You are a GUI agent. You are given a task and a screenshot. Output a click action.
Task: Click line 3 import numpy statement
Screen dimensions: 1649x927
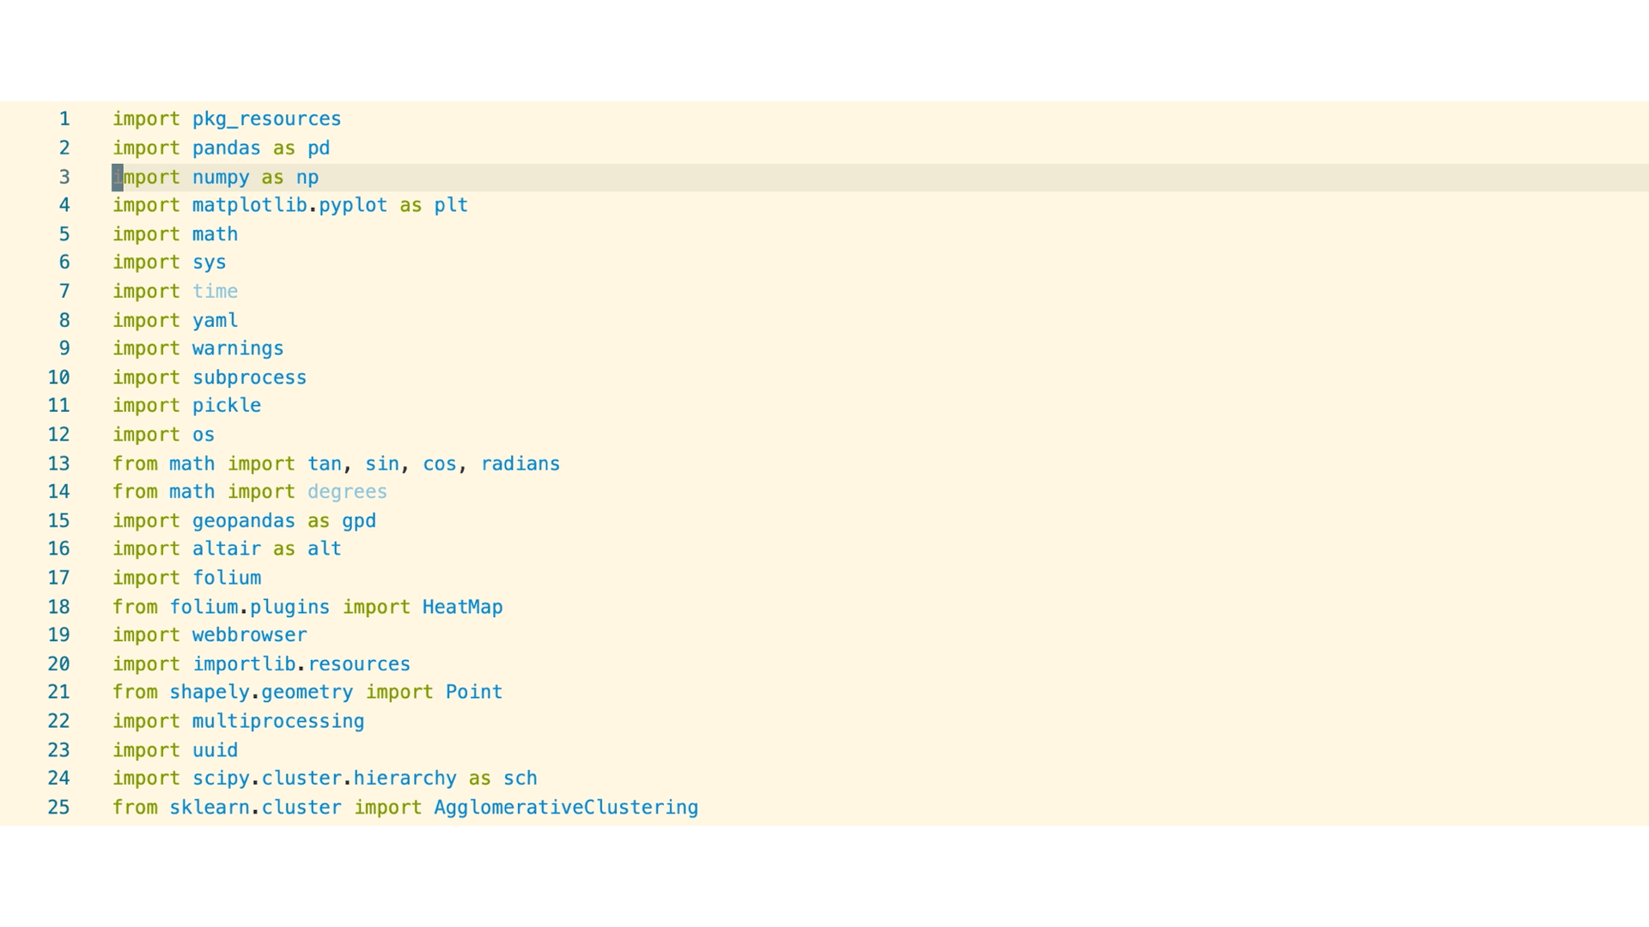click(x=216, y=177)
